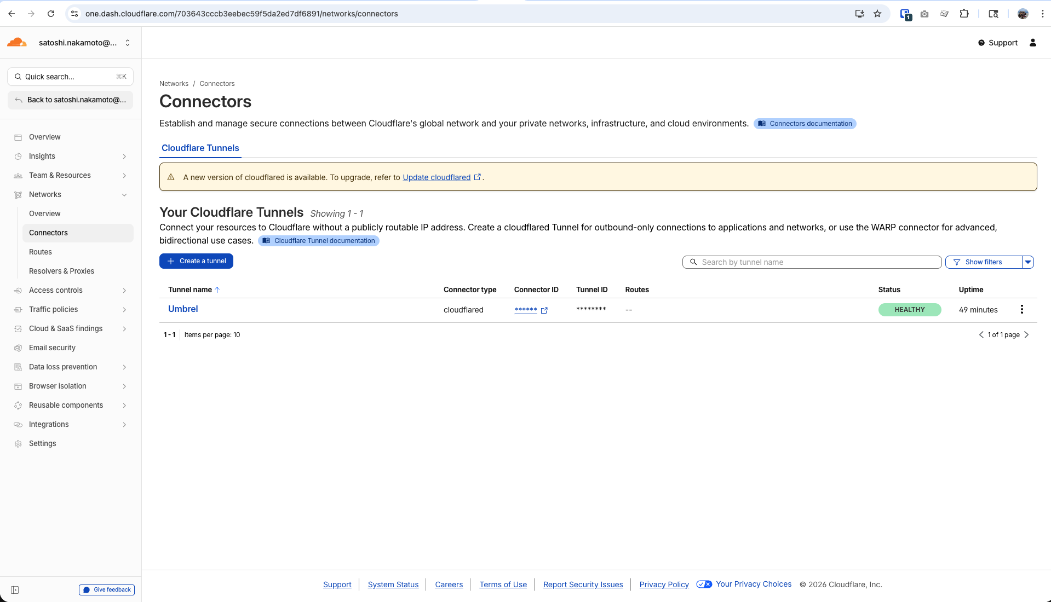Sort by Tunnel name column arrow
Screen dimensions: 1051x602
tap(217, 290)
